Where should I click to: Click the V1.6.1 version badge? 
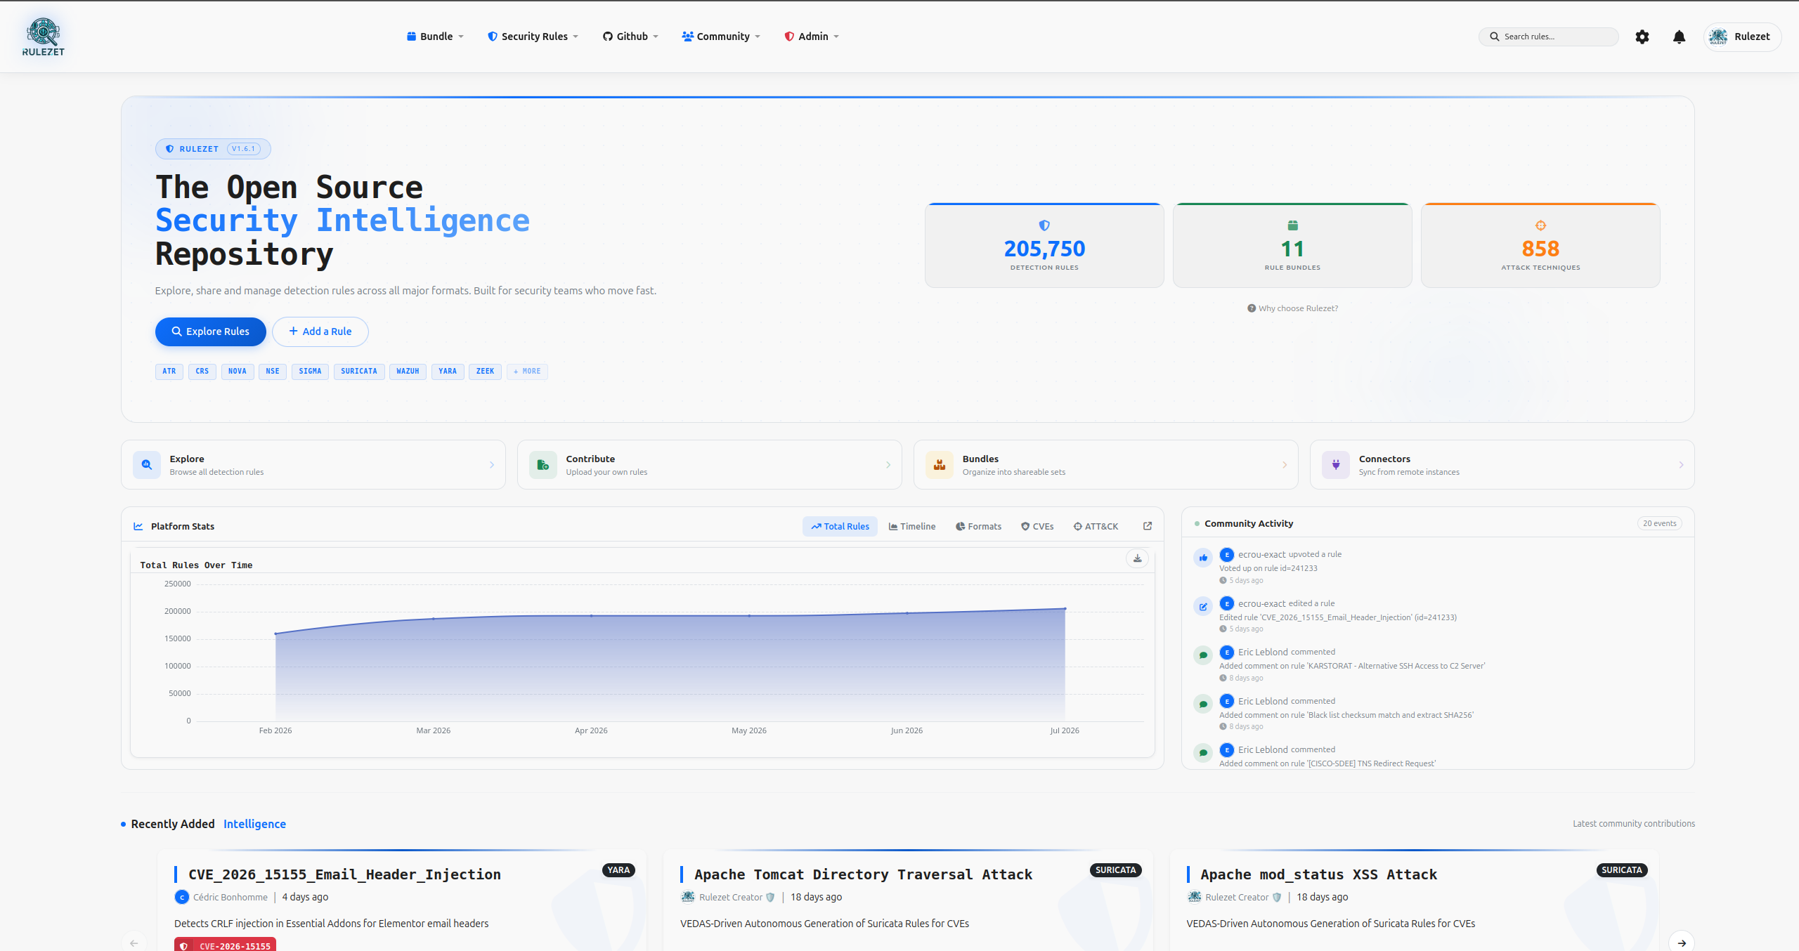pyautogui.click(x=244, y=149)
